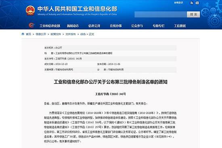
Task: Open the 专题专栏 nav menu
Action: click(159, 26)
